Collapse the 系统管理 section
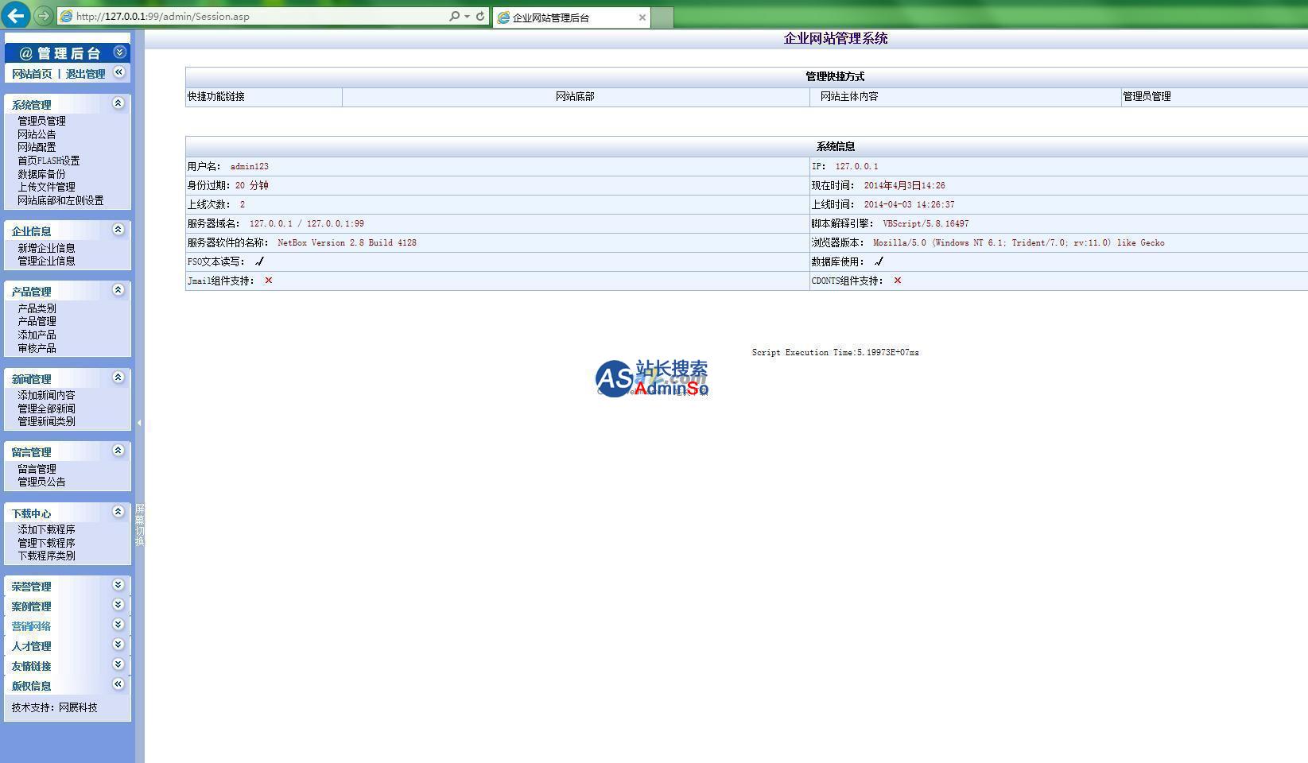This screenshot has width=1308, height=763. (x=118, y=103)
